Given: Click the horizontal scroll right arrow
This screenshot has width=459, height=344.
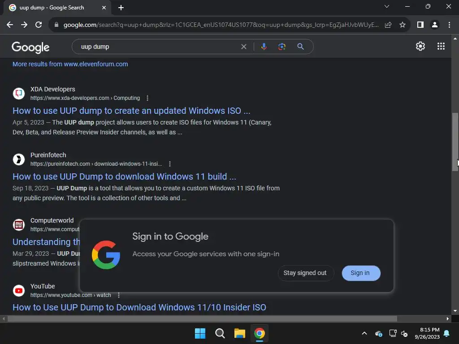Looking at the screenshot, I should click(x=447, y=318).
